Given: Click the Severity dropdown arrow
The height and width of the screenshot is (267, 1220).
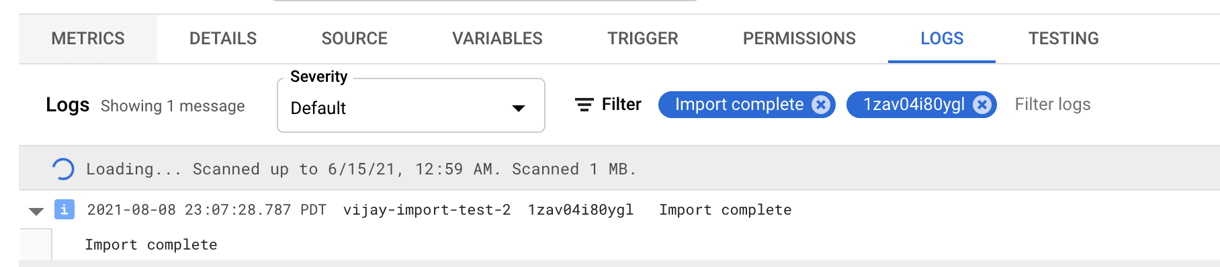Looking at the screenshot, I should coord(518,108).
